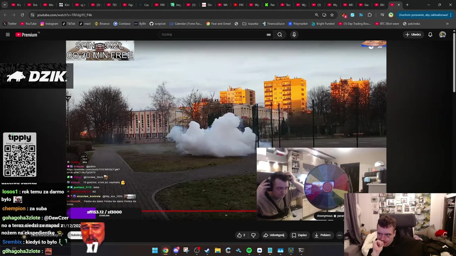Reload the current page
The image size is (456, 256).
pyautogui.click(x=22, y=15)
